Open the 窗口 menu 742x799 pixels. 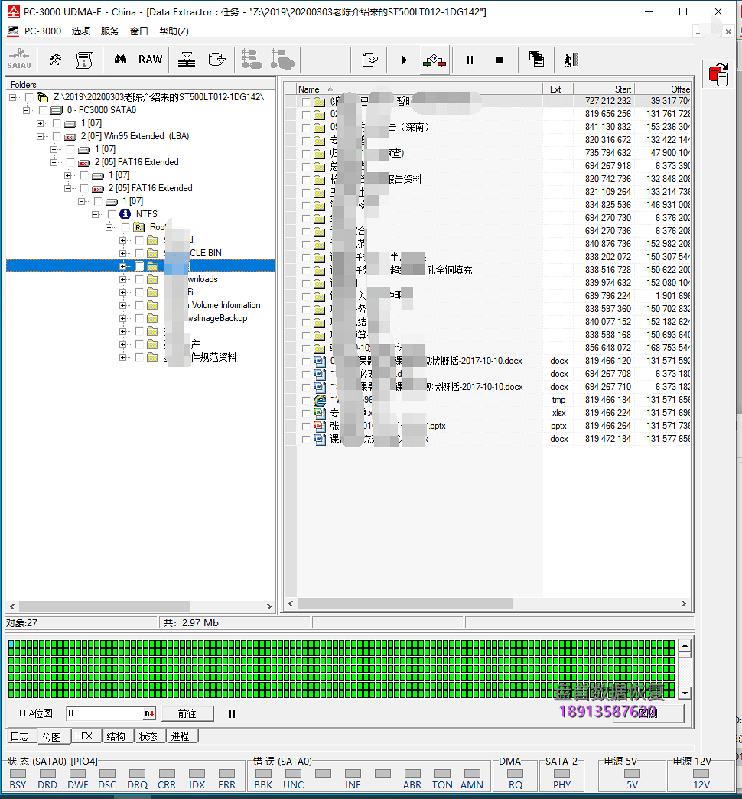pos(138,31)
